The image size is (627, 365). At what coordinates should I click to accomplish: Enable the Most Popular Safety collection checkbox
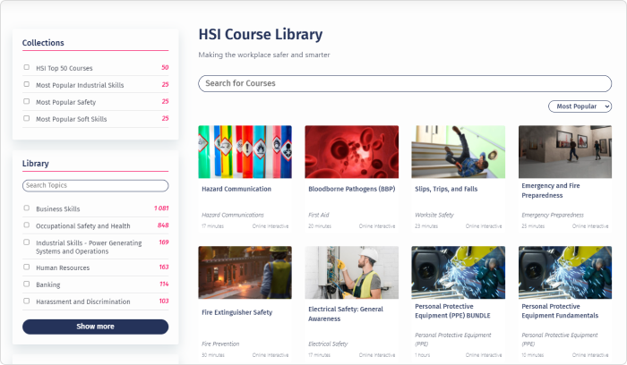(x=26, y=101)
